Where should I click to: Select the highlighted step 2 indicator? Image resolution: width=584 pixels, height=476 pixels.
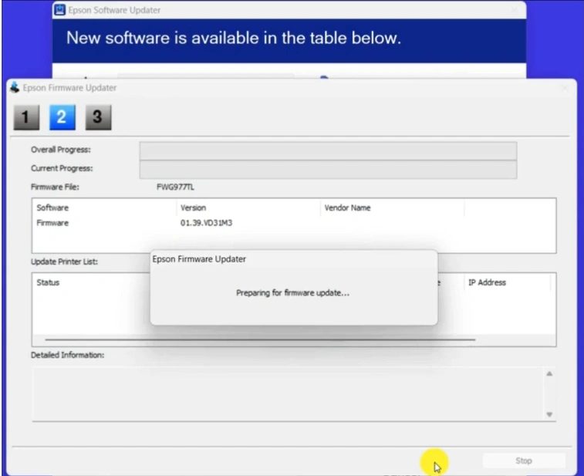click(61, 116)
